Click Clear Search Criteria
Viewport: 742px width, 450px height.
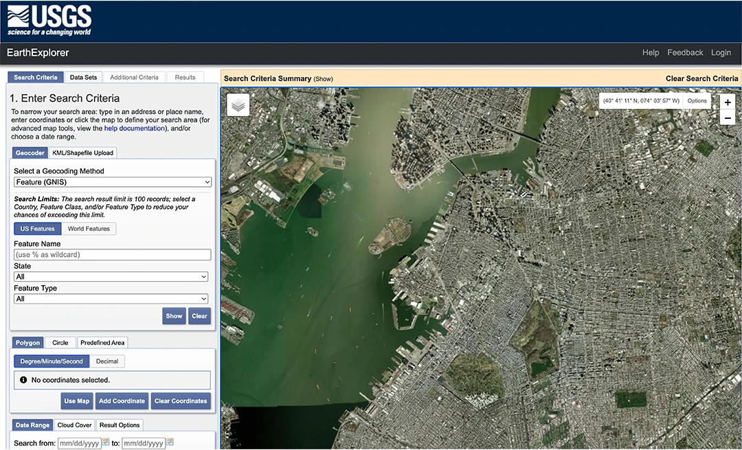click(701, 78)
